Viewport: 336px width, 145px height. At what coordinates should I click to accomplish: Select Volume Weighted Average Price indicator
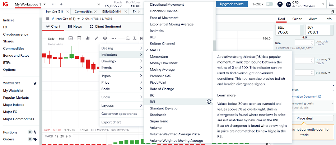pyautogui.click(x=175, y=134)
